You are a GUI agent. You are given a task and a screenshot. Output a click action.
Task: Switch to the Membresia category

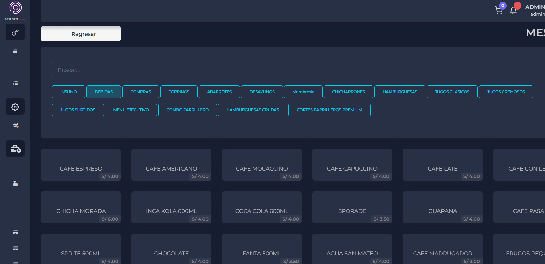[303, 92]
